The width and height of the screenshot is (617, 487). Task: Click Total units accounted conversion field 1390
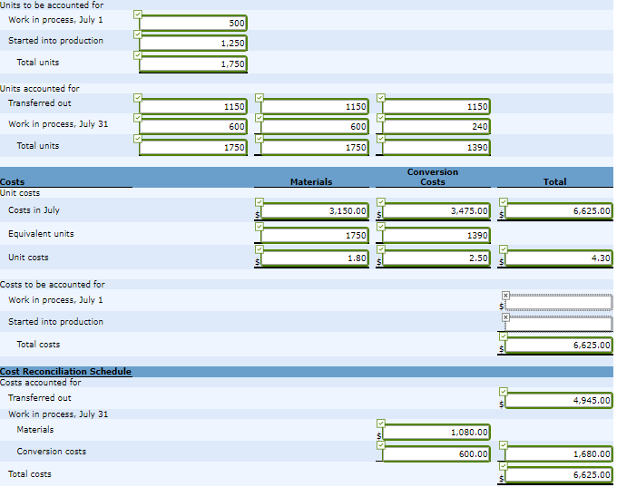point(436,147)
